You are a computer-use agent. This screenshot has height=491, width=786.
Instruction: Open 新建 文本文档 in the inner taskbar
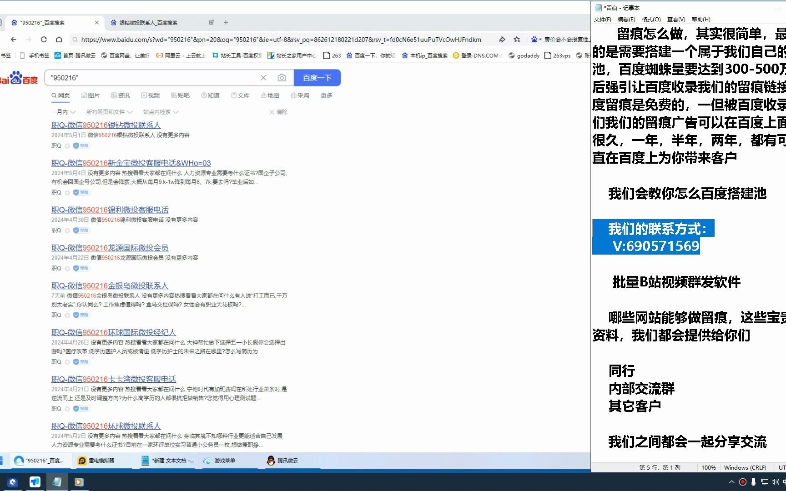coord(167,461)
